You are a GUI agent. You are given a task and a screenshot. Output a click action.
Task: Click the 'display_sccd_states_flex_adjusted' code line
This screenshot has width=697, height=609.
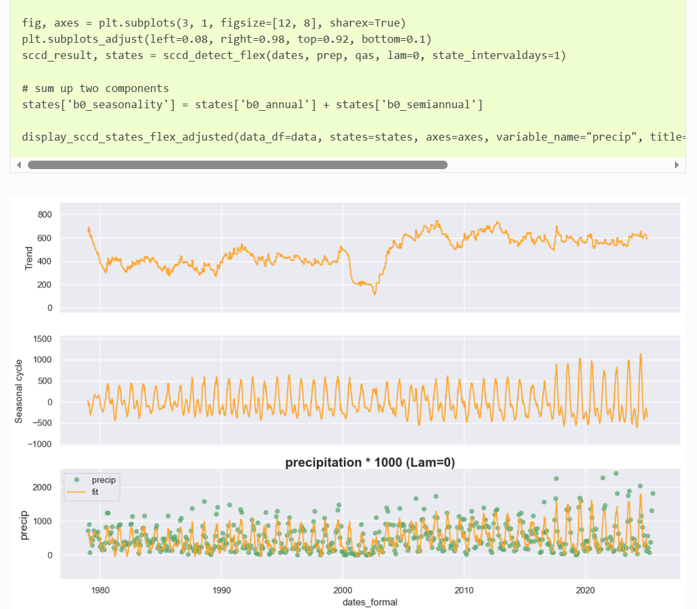click(x=354, y=137)
